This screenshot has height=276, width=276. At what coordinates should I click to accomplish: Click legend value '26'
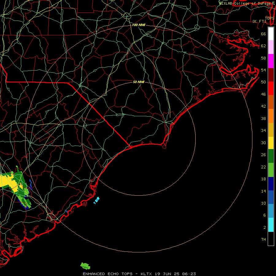click(x=263, y=155)
